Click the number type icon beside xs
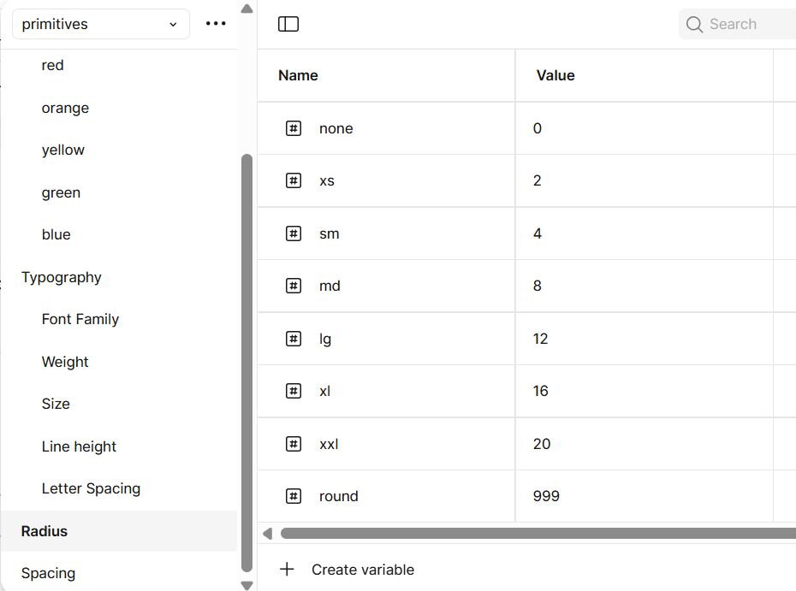Viewport: 796px width, 591px height. coord(294,180)
